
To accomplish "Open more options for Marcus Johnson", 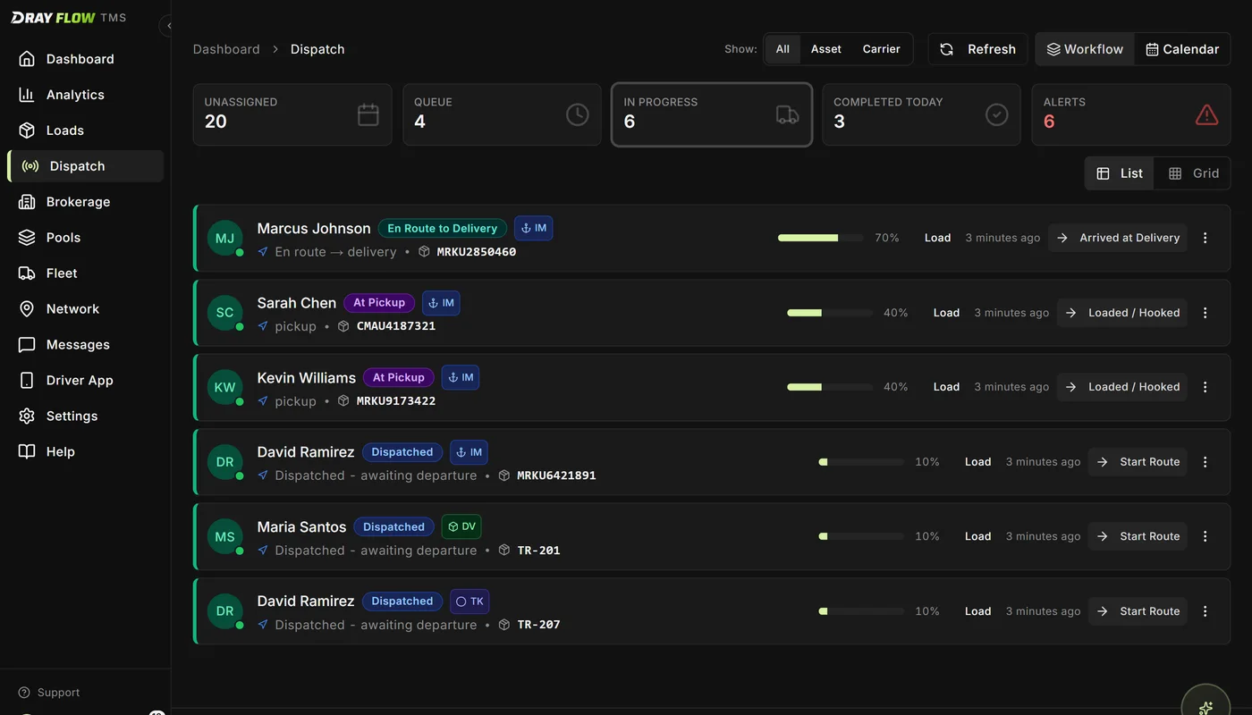I will point(1205,238).
